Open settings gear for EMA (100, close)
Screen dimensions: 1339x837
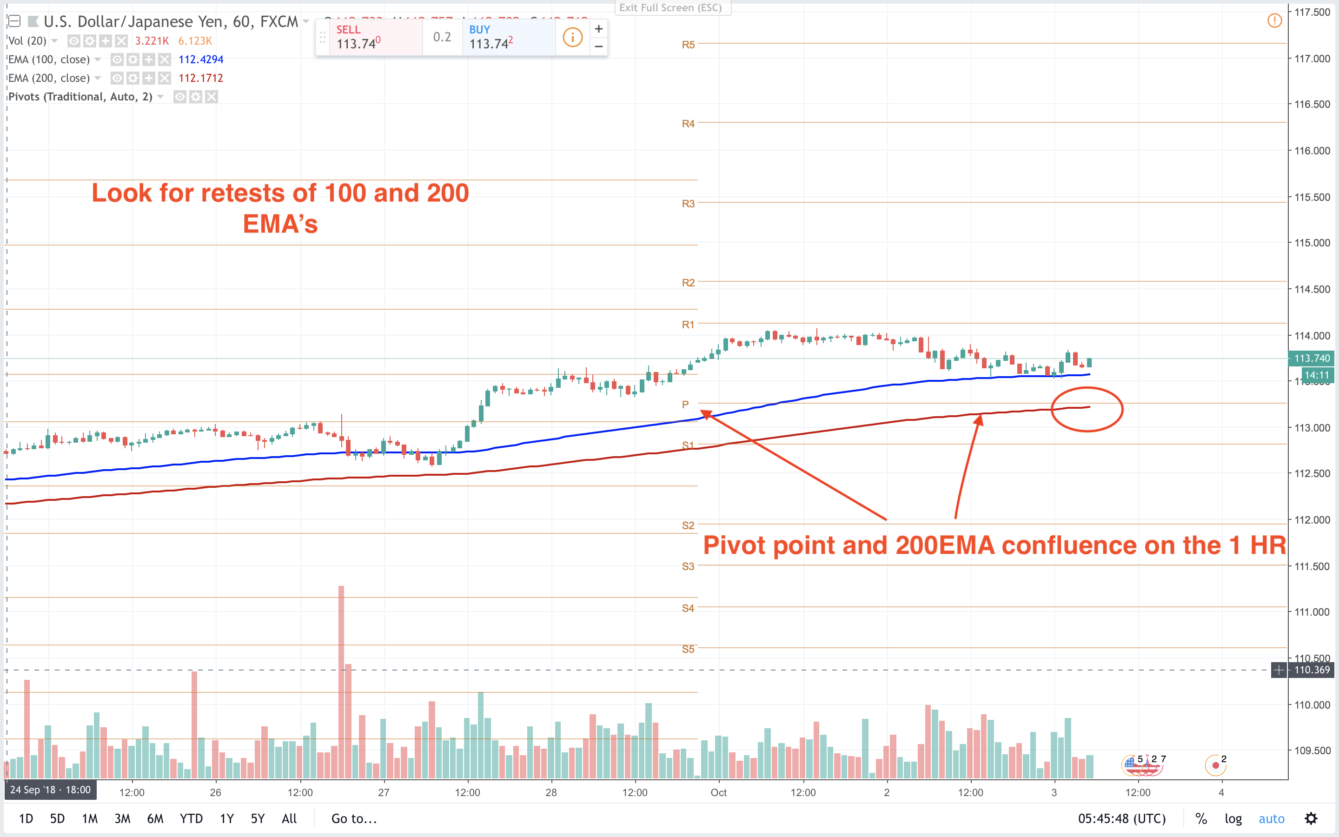(x=133, y=59)
